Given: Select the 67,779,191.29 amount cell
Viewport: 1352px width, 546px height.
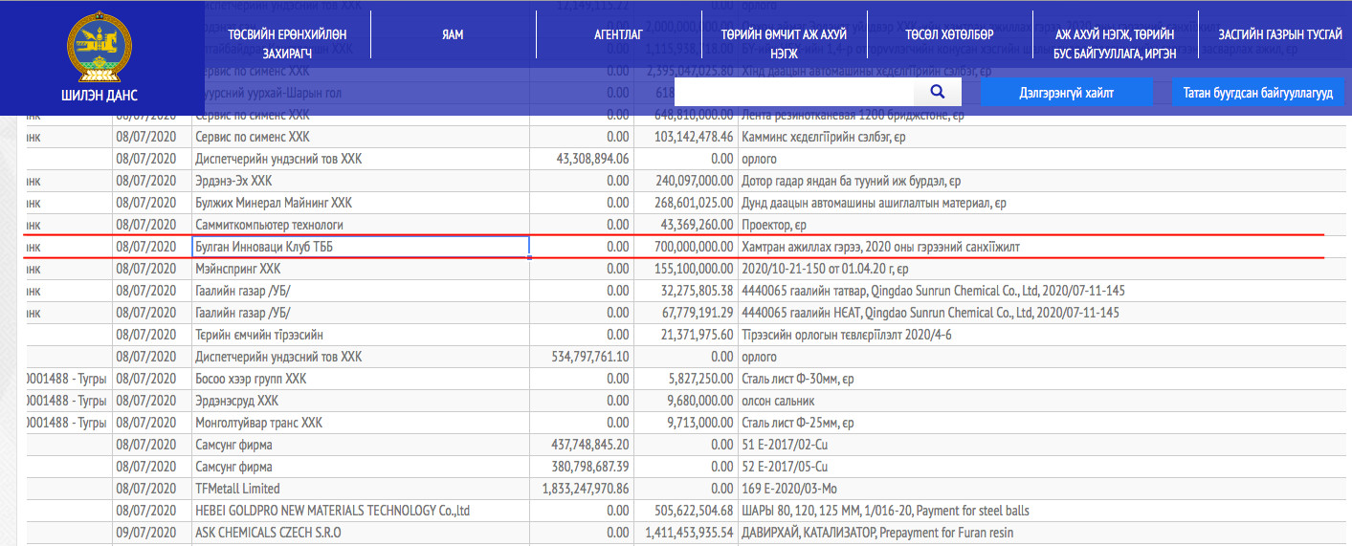Looking at the screenshot, I should [685, 313].
